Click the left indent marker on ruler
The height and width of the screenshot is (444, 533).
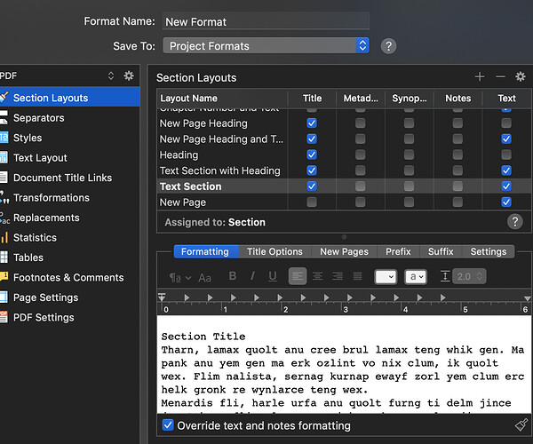click(x=162, y=297)
